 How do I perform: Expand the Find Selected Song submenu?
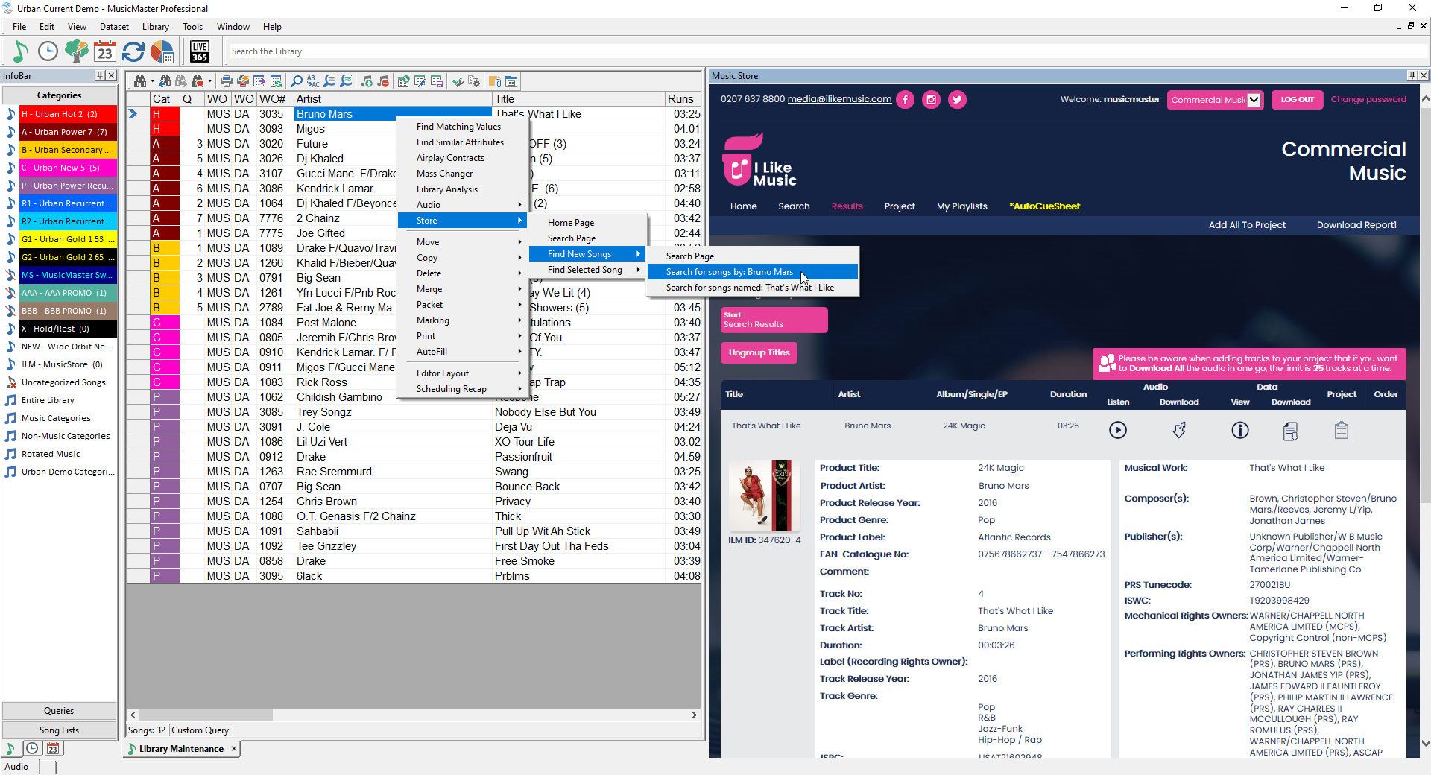[585, 270]
